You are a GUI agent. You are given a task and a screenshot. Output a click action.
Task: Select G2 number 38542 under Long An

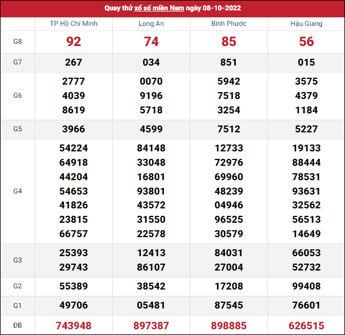[151, 285]
